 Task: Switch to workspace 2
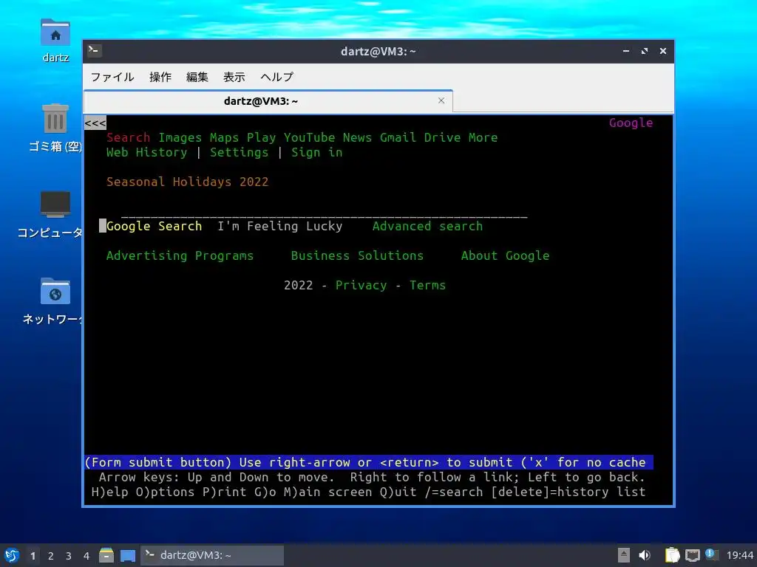51,555
